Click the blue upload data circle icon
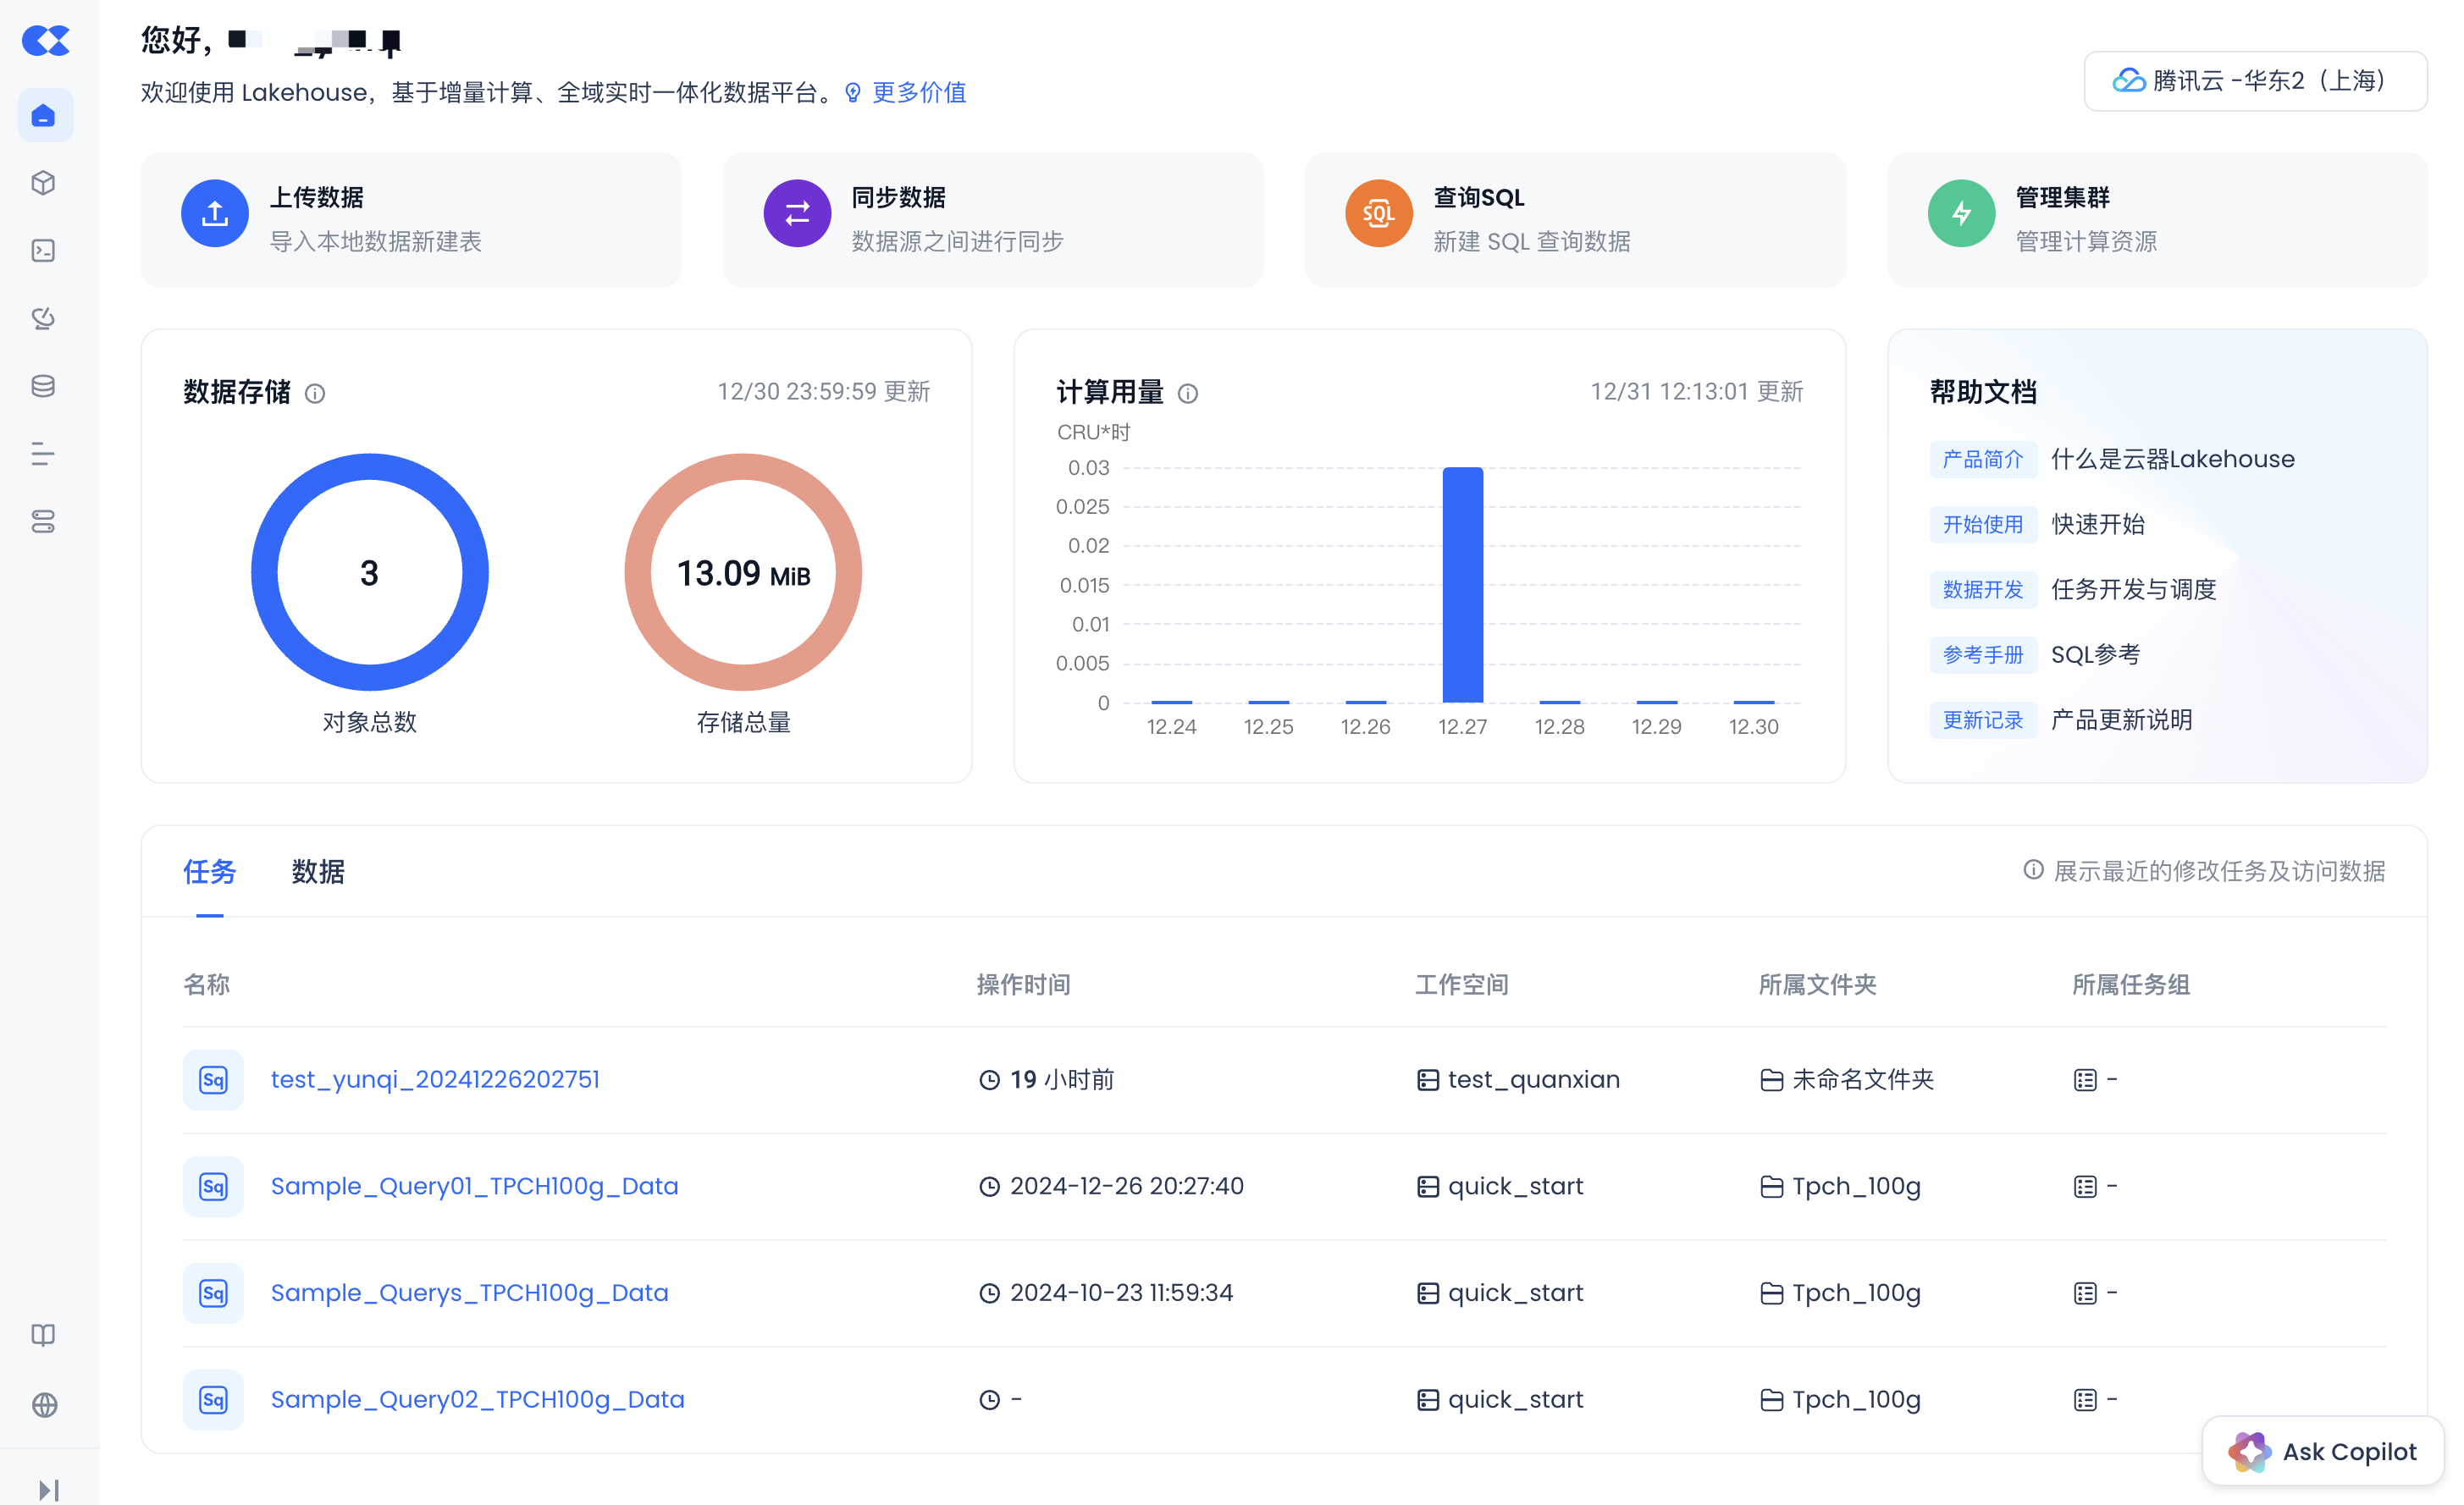This screenshot has width=2464, height=1505. coord(214,213)
